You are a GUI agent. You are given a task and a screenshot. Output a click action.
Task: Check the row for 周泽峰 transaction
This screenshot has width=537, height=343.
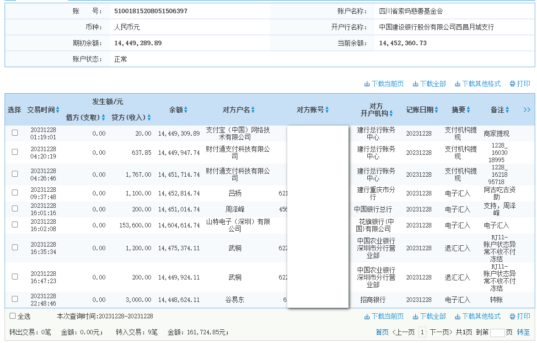tap(15, 209)
